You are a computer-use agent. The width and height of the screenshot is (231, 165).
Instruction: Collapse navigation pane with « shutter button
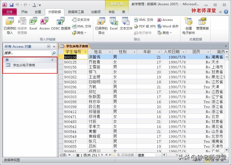click(54, 46)
